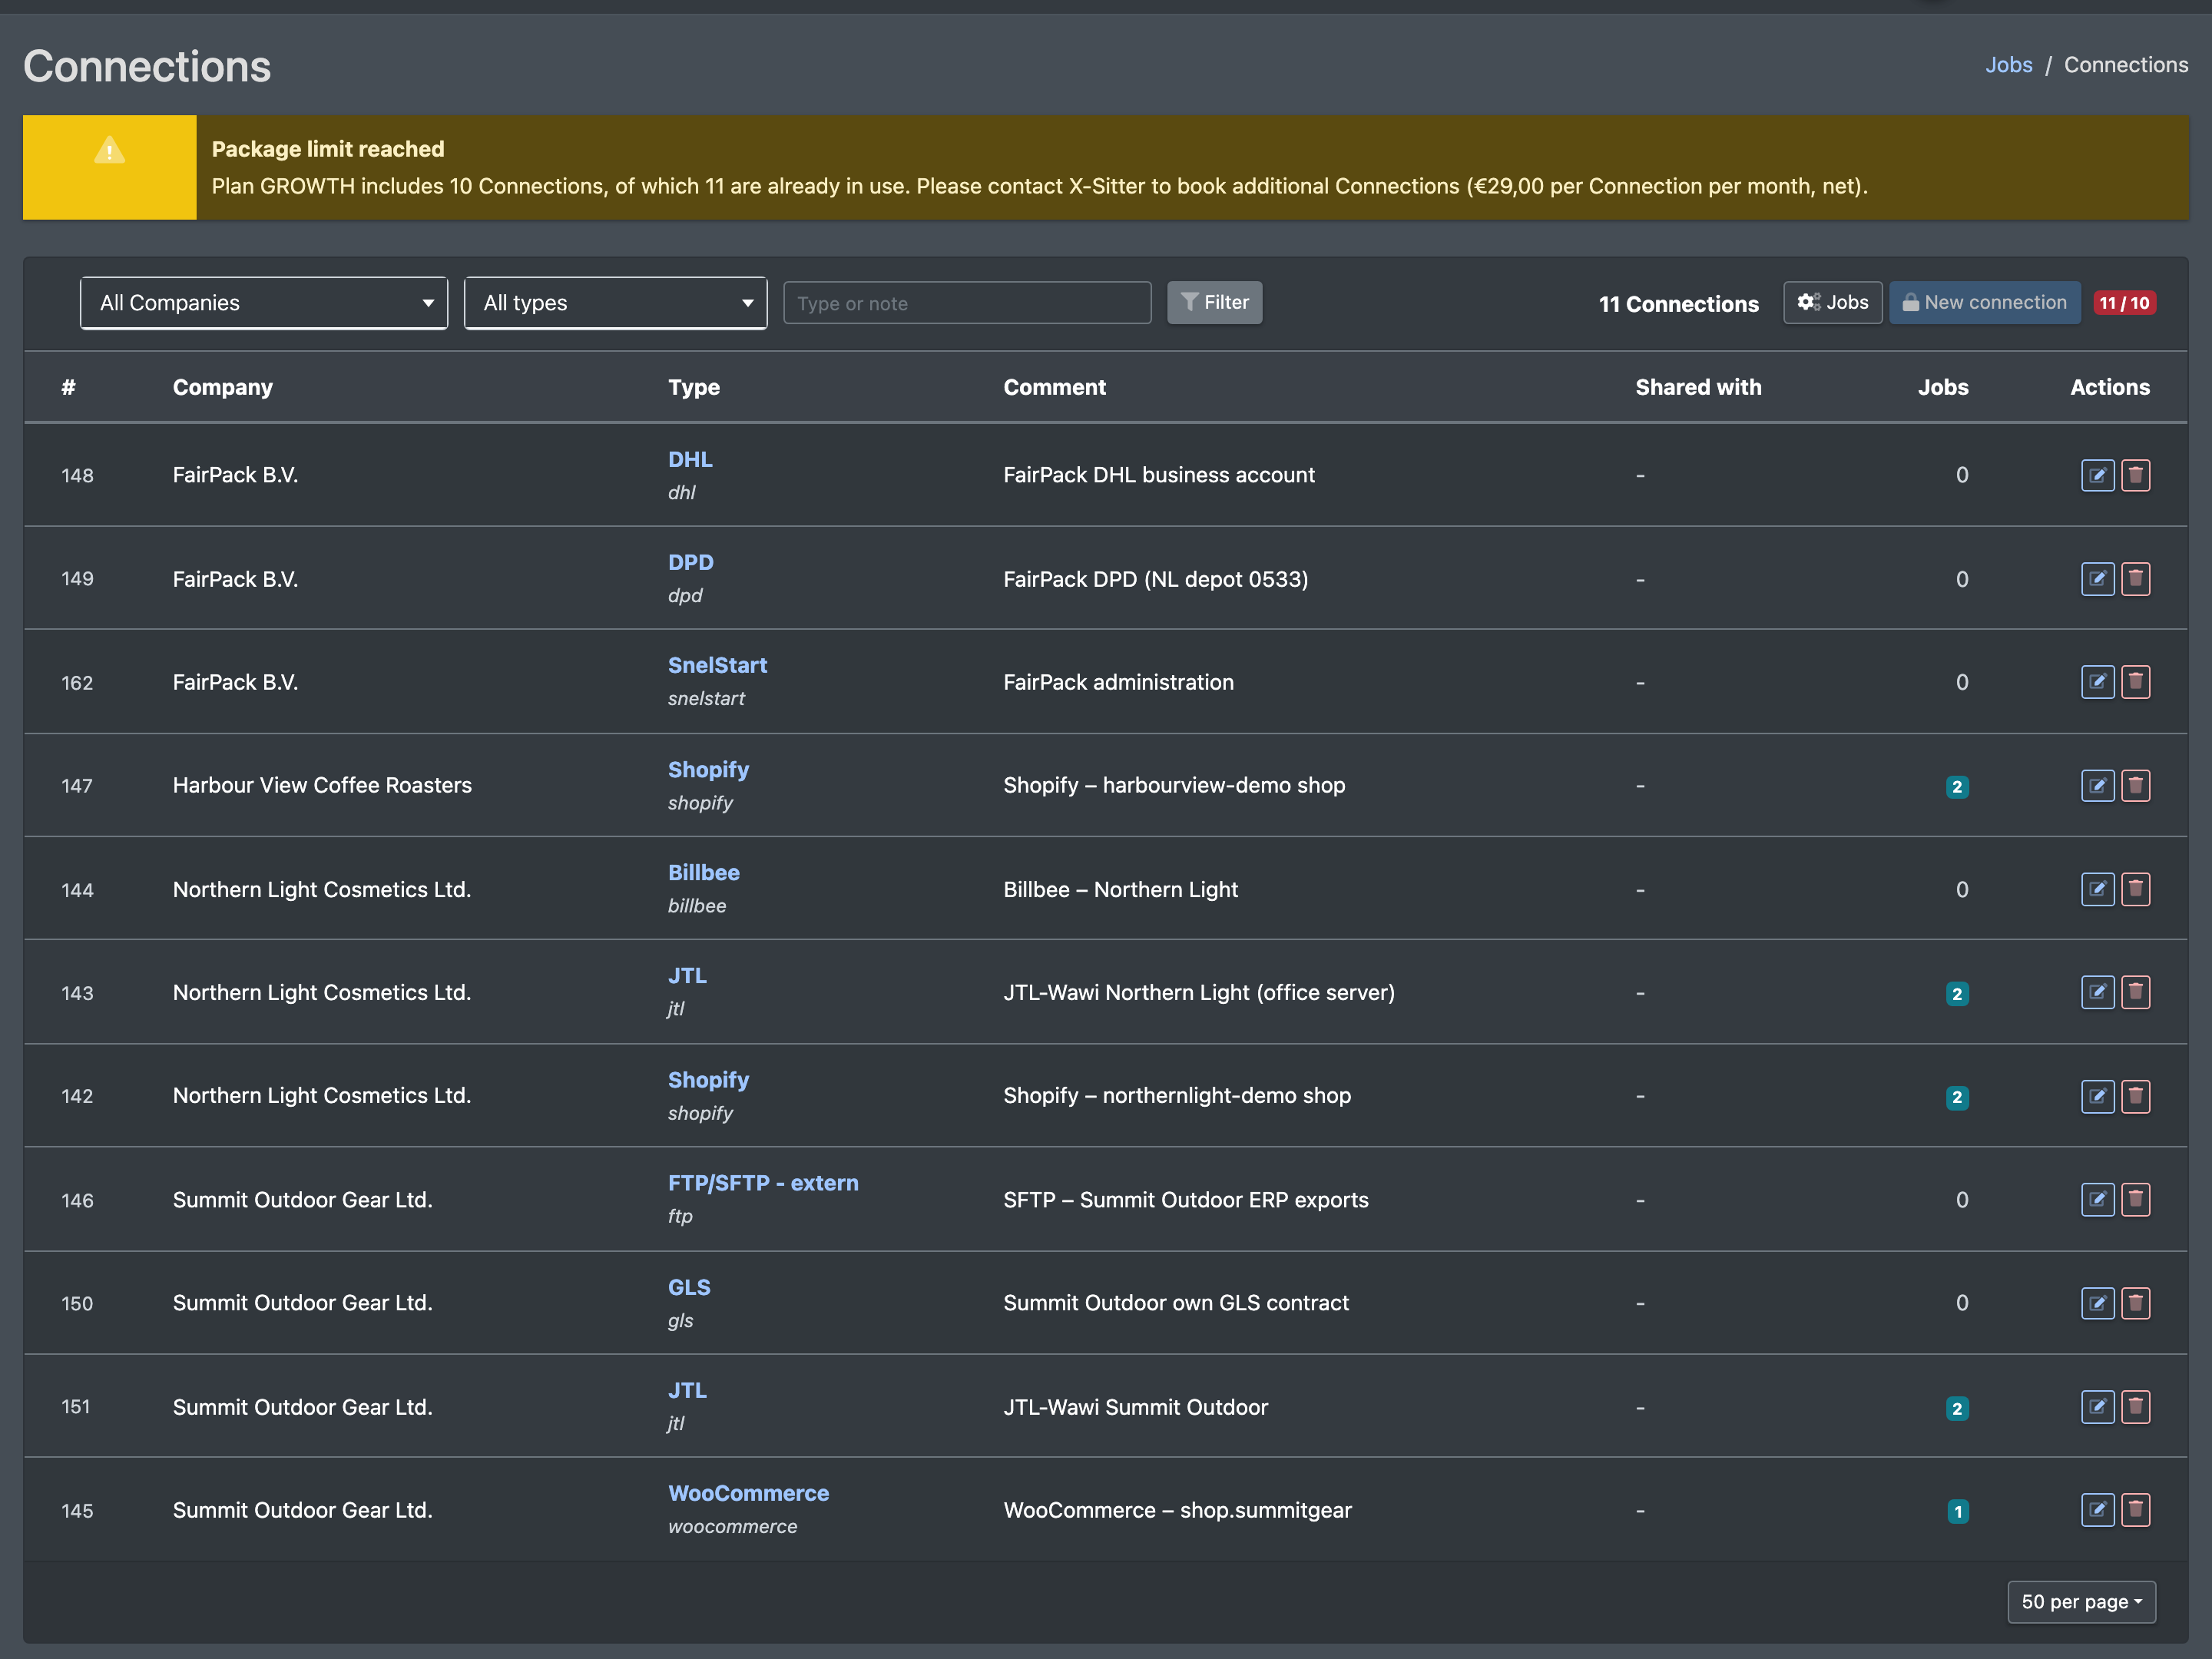Apply the Filter button
Viewport: 2212px width, 1659px height.
click(x=1214, y=303)
